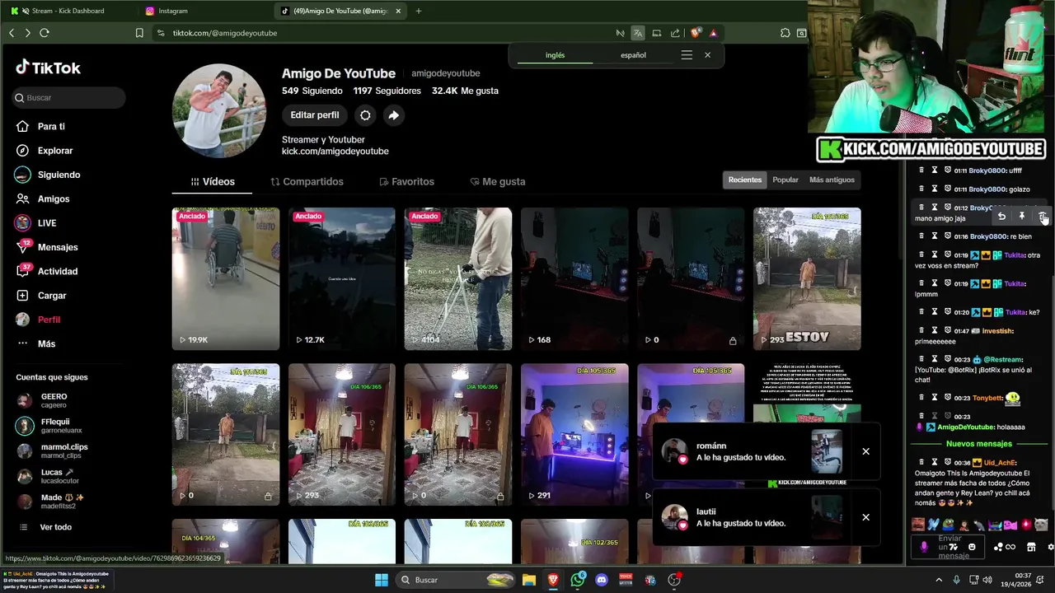Click the address bar URL
The width and height of the screenshot is (1055, 593).
[225, 33]
